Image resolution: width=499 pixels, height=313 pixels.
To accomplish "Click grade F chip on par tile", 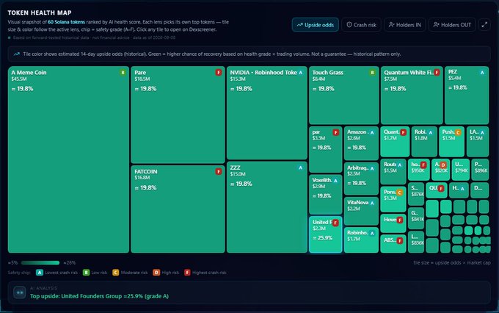I will tap(336, 132).
